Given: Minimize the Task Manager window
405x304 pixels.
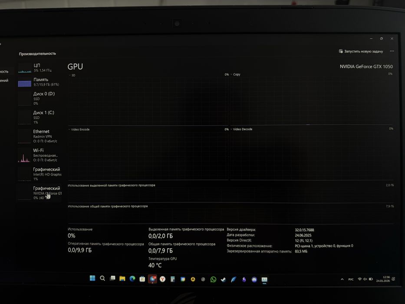Looking at the screenshot, I should 371,39.
